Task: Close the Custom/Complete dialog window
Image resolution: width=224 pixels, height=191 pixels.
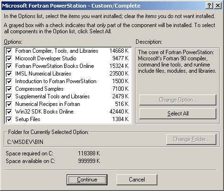Action: [218, 6]
